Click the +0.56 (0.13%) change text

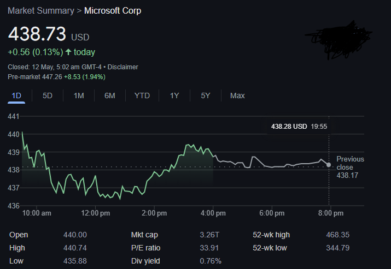point(36,52)
